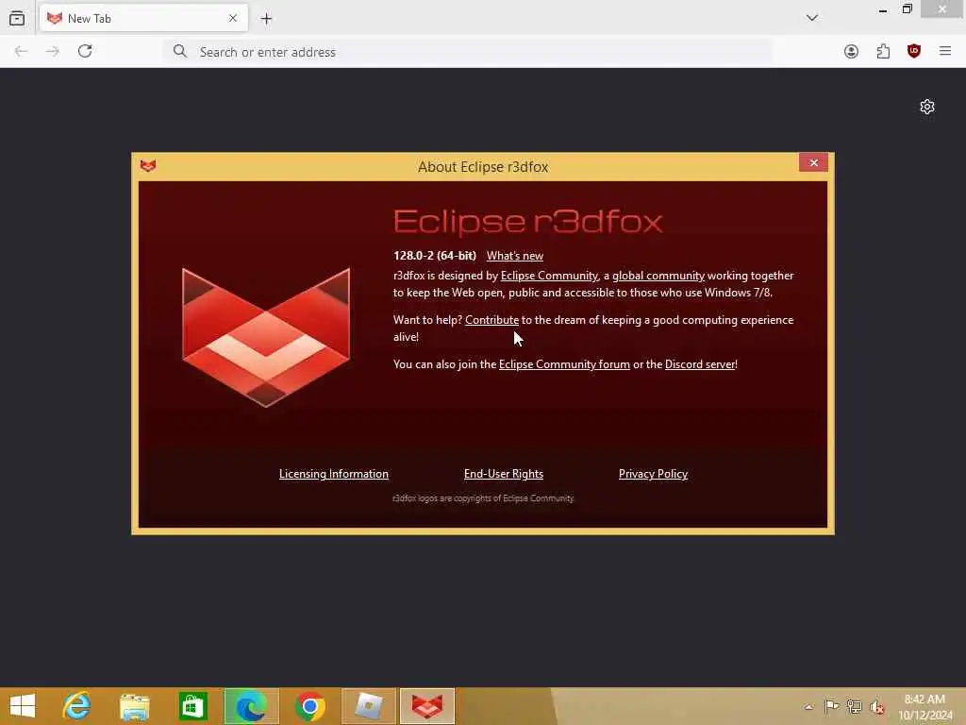Show hidden tray icons arrow
This screenshot has height=725, width=966.
coord(808,707)
